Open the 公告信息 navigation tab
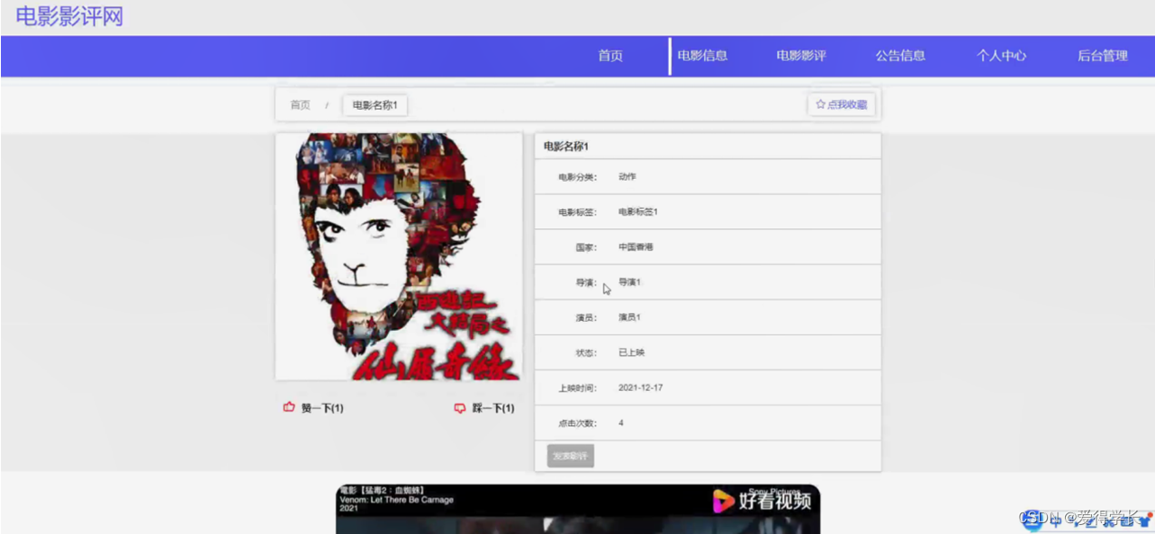This screenshot has height=534, width=1155. [900, 56]
